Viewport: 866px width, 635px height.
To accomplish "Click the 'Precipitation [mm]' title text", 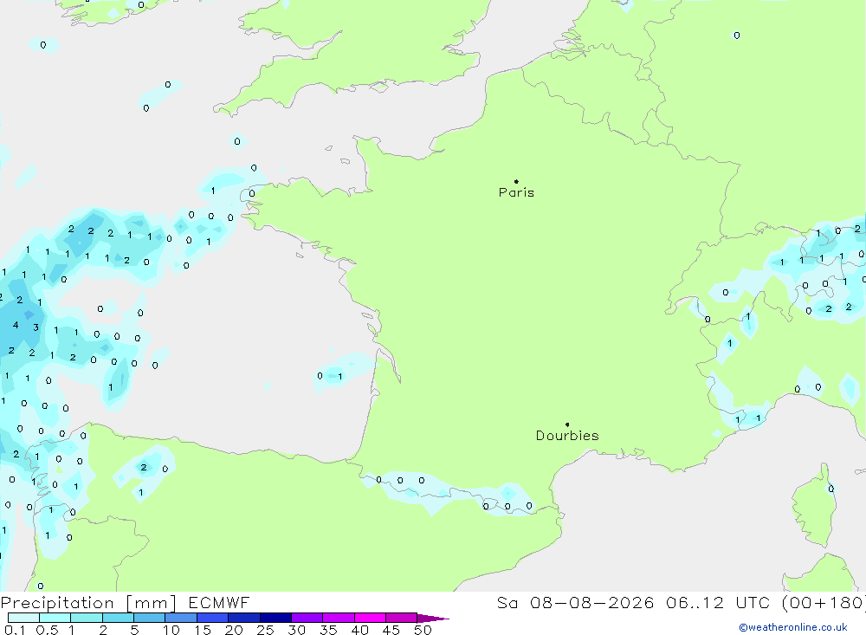I will pos(88,603).
